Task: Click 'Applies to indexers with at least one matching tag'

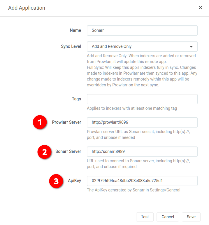Action: (132, 108)
